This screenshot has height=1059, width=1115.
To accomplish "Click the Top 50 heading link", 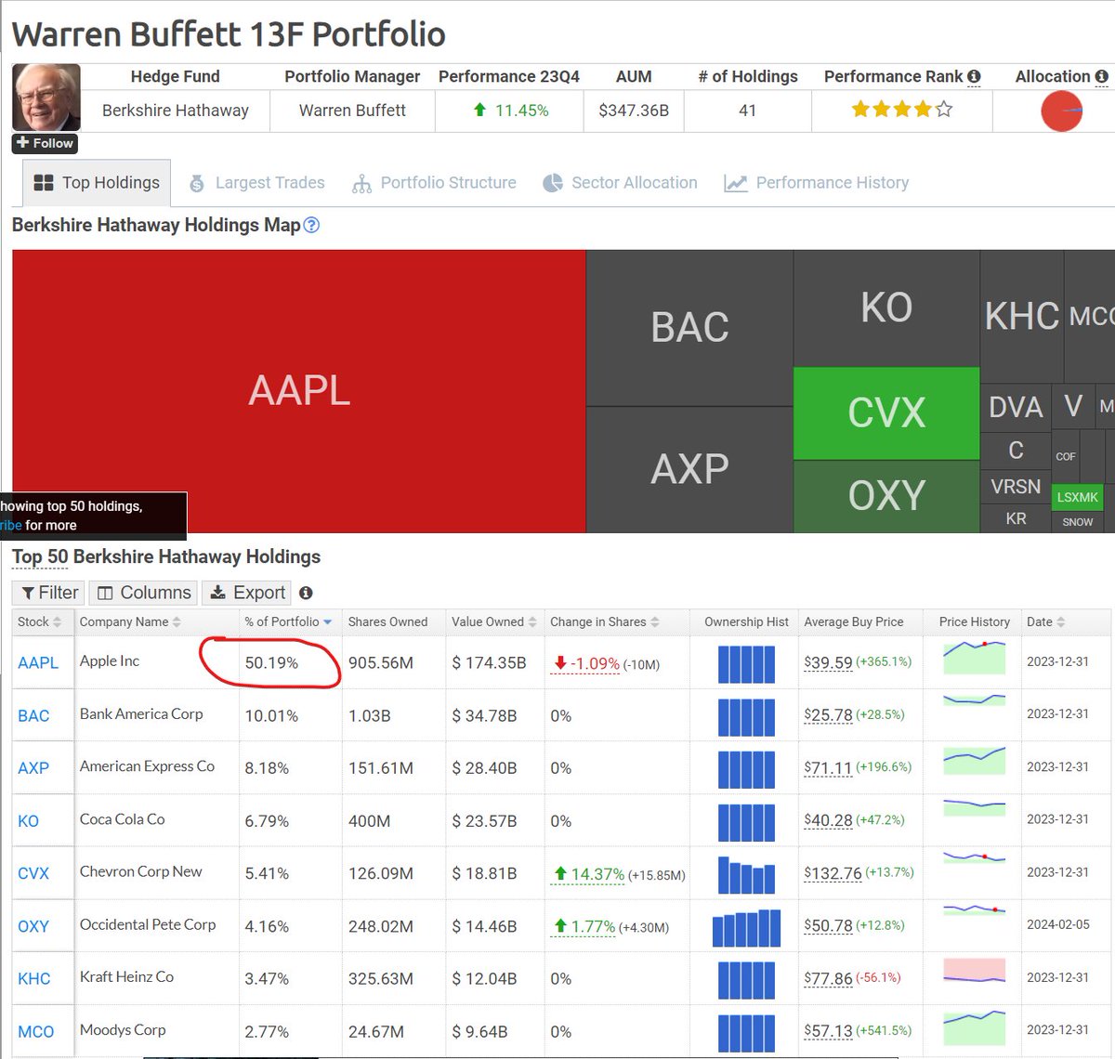I will pos(40,557).
